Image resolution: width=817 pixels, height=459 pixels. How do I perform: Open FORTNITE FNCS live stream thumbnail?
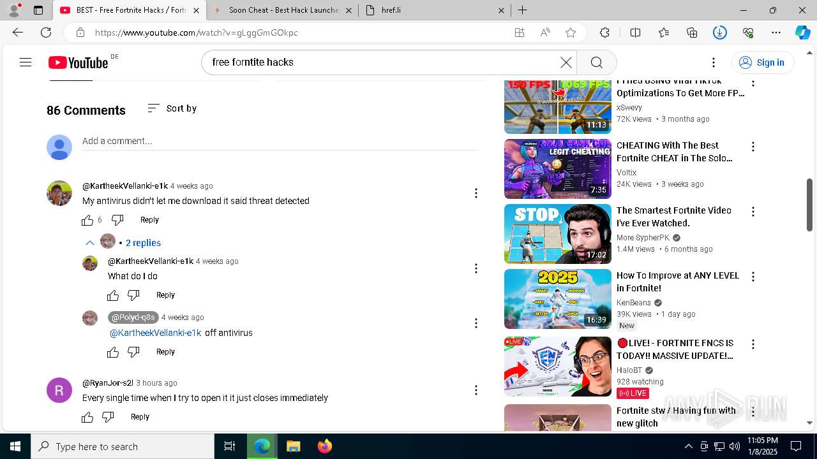tap(558, 367)
